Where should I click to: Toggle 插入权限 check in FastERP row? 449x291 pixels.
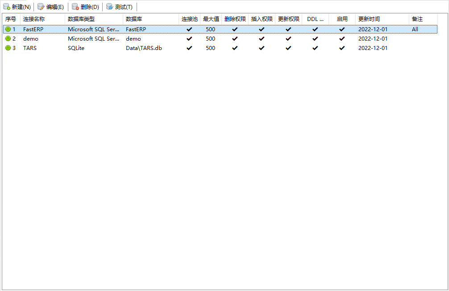point(262,29)
